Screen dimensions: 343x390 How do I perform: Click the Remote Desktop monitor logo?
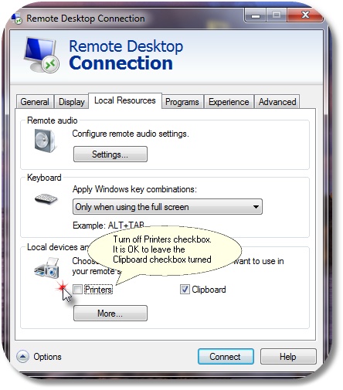pos(42,55)
